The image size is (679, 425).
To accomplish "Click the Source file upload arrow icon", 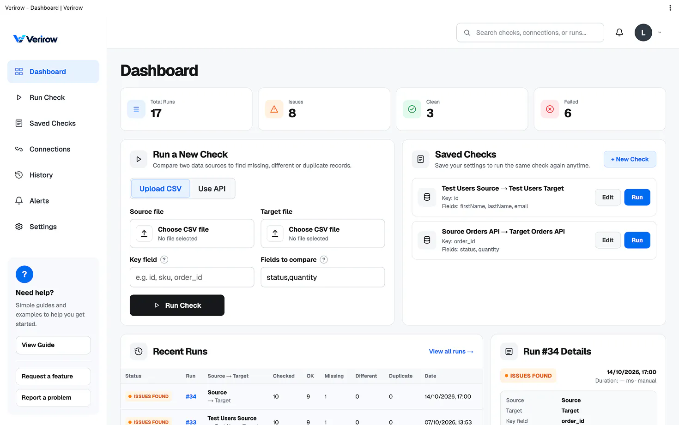I will 144,233.
